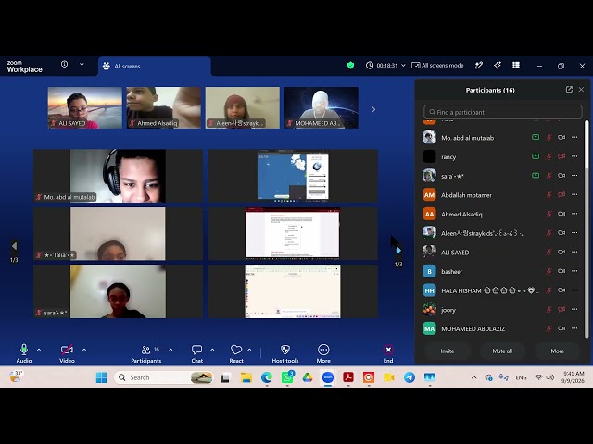Viewport: 593px width, 444px height.
Task: Click the Invite button
Action: tap(448, 351)
